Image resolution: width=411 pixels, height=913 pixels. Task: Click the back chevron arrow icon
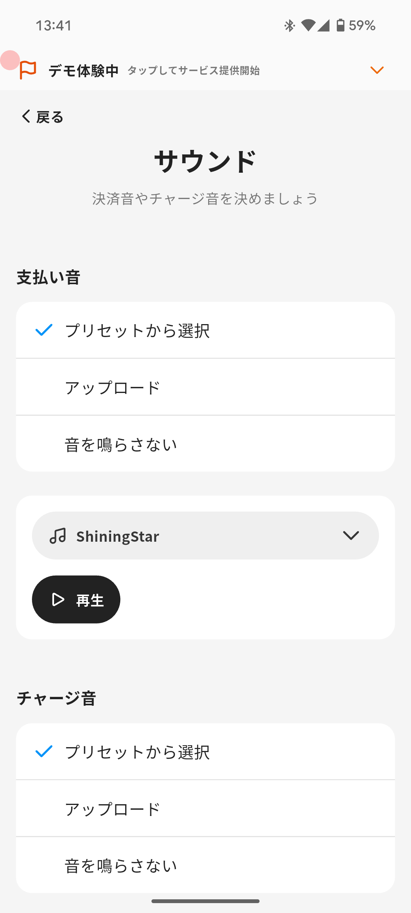[25, 116]
